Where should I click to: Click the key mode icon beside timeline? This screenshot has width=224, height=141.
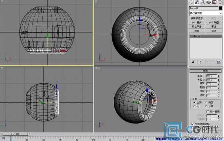tap(3, 139)
